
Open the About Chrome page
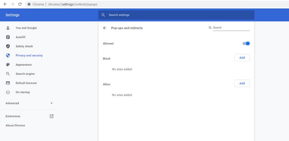pos(15,125)
